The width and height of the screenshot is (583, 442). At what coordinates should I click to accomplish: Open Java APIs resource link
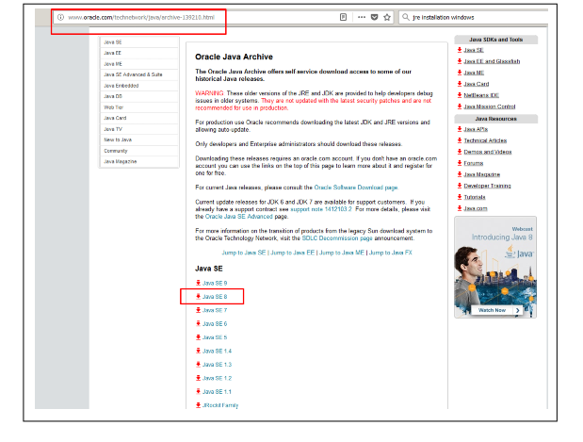[476, 129]
